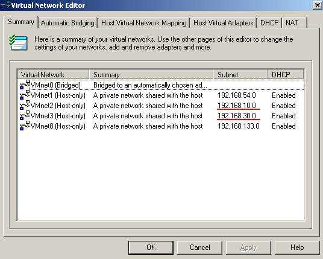Go to the Host Virtual Adapters tab
The height and width of the screenshot is (259, 323).
[224, 23]
